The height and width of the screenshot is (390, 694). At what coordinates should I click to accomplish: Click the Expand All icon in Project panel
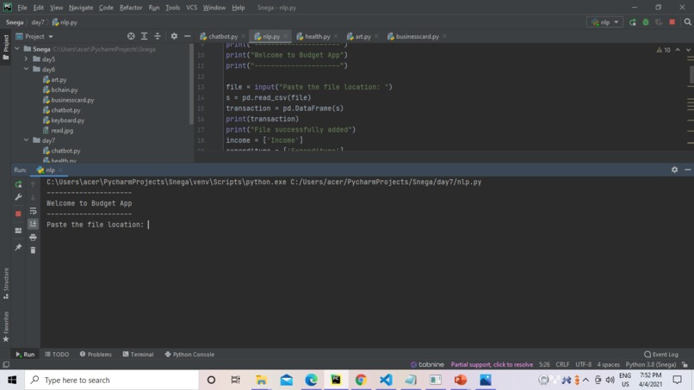point(144,36)
